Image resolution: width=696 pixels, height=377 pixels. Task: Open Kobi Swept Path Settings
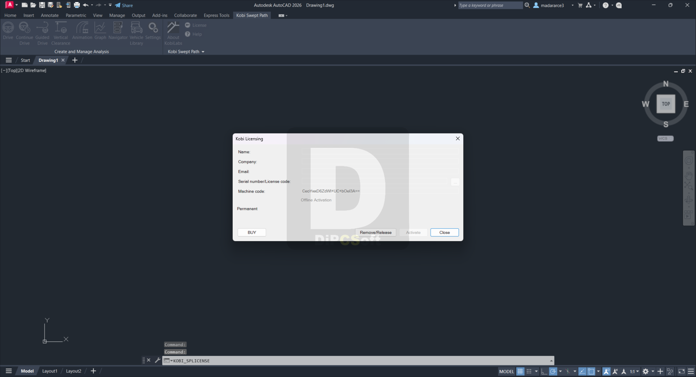153,30
